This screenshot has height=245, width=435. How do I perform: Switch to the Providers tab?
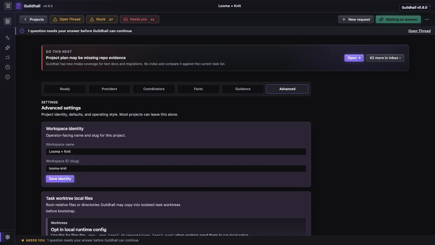point(109,89)
